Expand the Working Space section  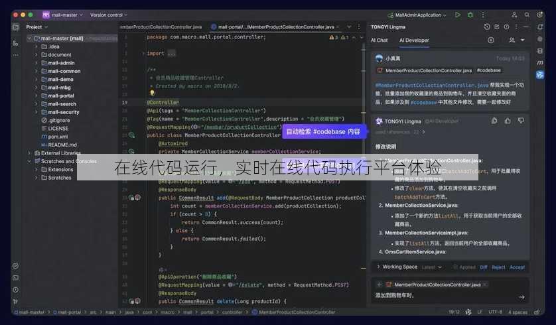pyautogui.click(x=378, y=267)
